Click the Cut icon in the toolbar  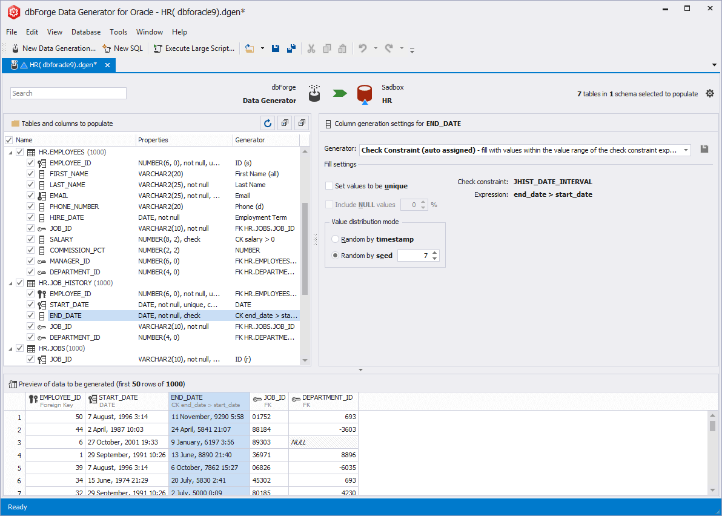coord(311,48)
